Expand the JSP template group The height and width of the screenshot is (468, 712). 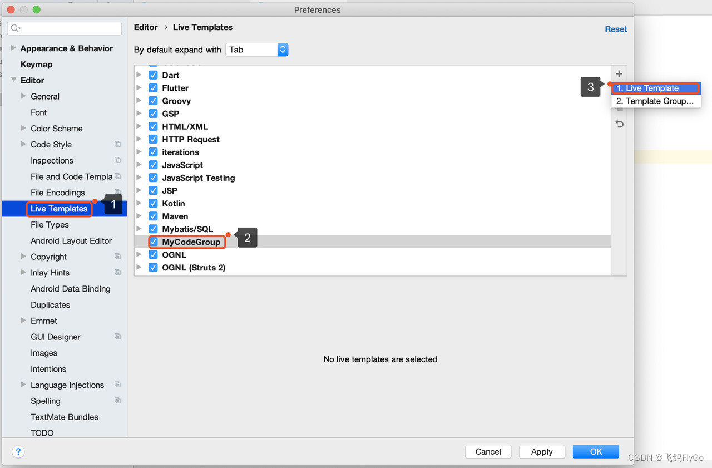click(x=139, y=190)
